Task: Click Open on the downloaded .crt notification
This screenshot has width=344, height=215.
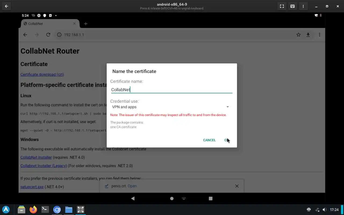Action: coord(132,186)
